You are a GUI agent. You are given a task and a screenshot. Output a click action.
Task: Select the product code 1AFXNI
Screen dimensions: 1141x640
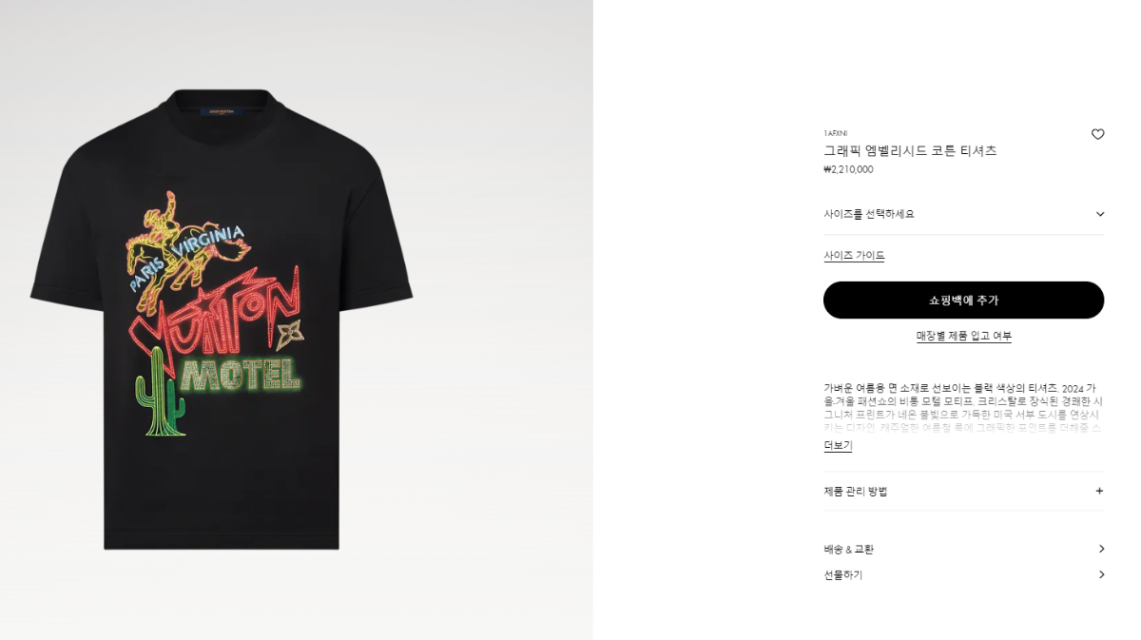tap(835, 133)
